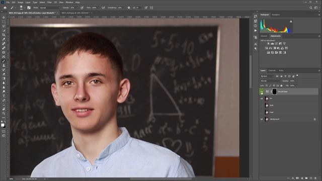Select the black layer mask thumbnail
This screenshot has height=181, width=322.
[x=274, y=92]
